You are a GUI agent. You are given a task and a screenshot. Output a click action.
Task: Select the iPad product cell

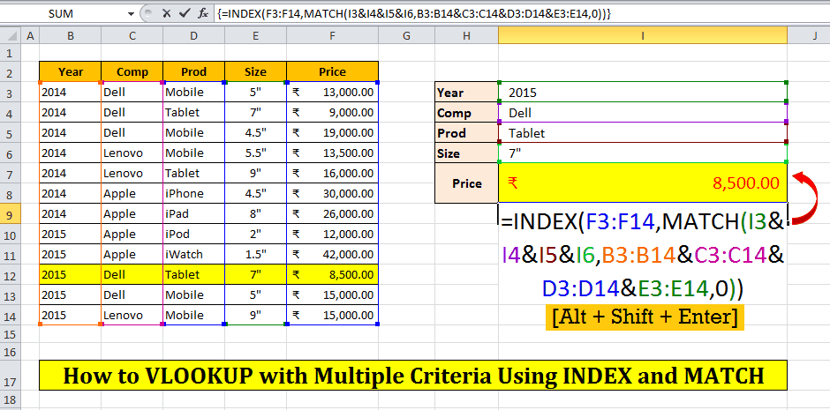click(193, 214)
